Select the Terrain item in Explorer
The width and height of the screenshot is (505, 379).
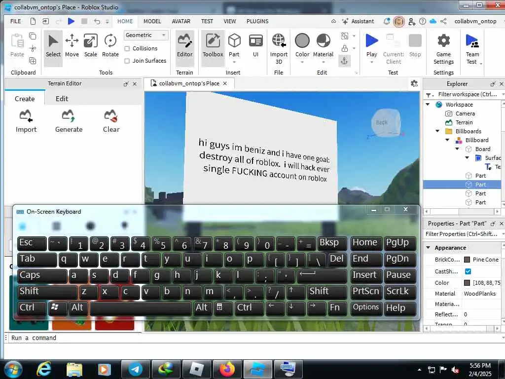[x=464, y=122]
